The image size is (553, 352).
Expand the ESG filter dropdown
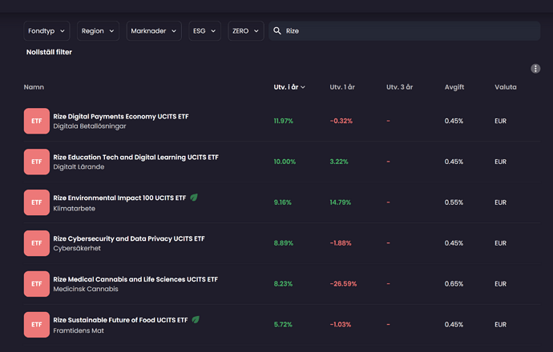(x=204, y=31)
